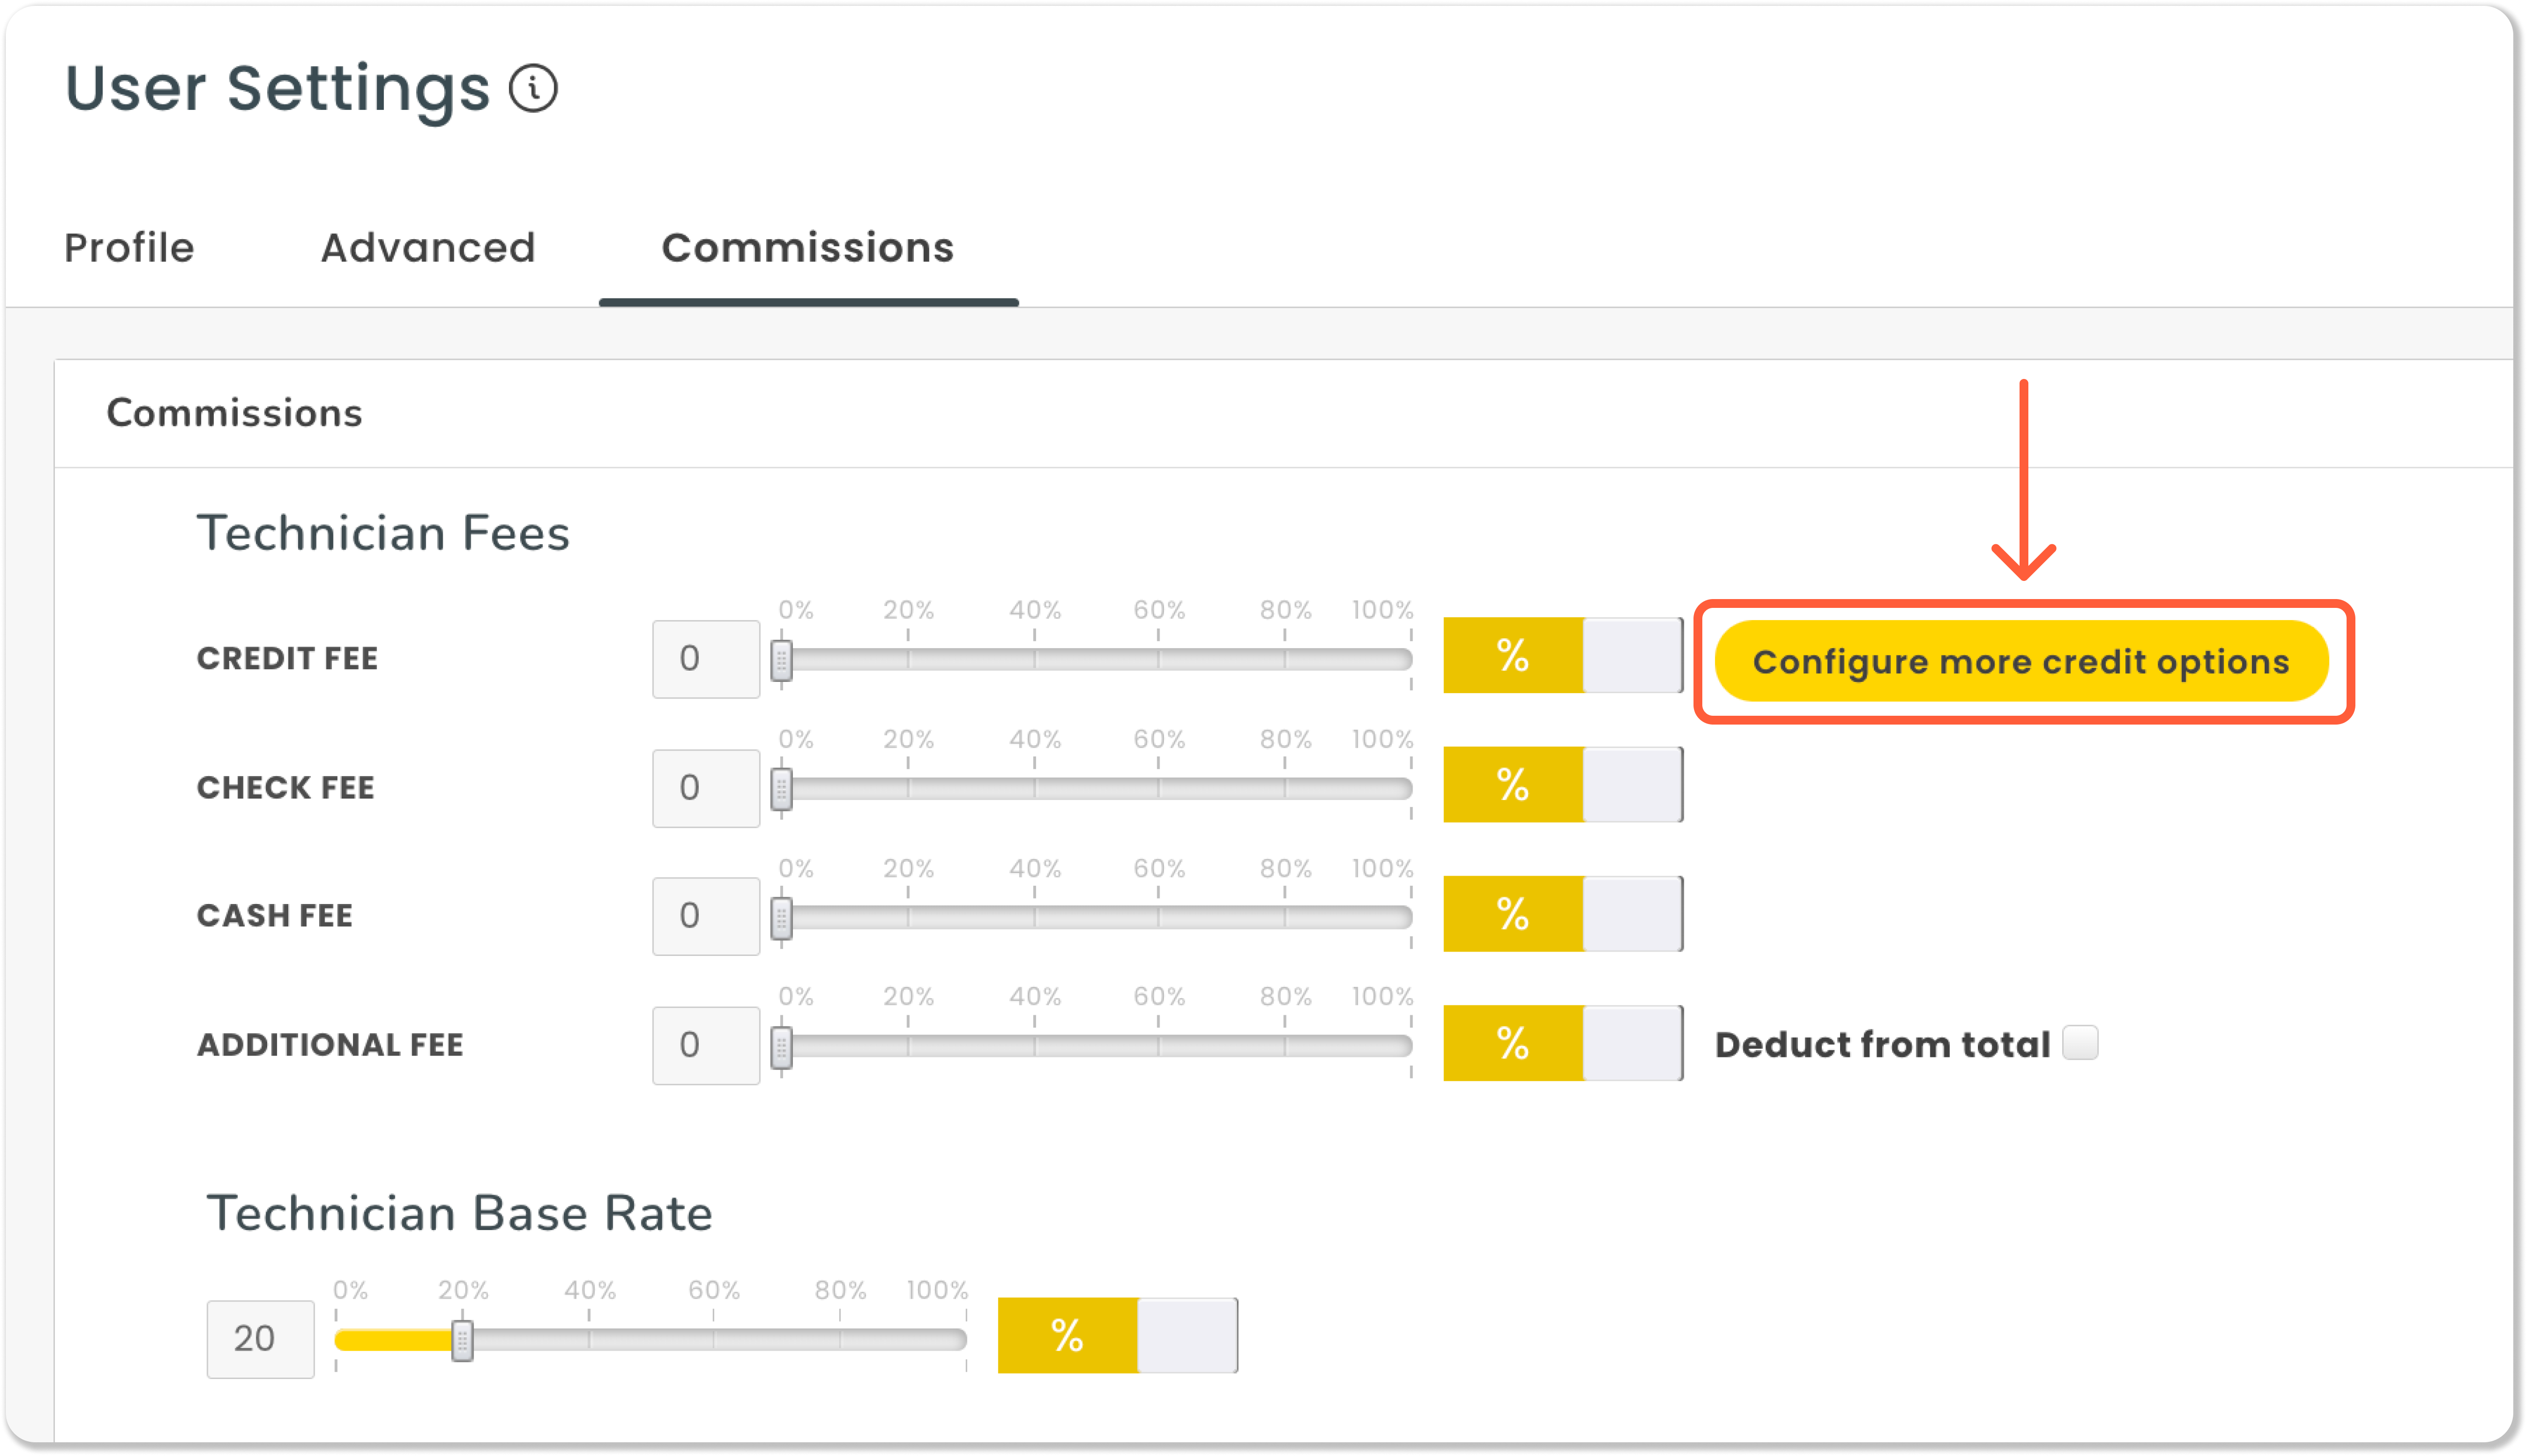Click the Additional Fee value field
Viewport: 2527px width, 1456px height.
point(706,1045)
